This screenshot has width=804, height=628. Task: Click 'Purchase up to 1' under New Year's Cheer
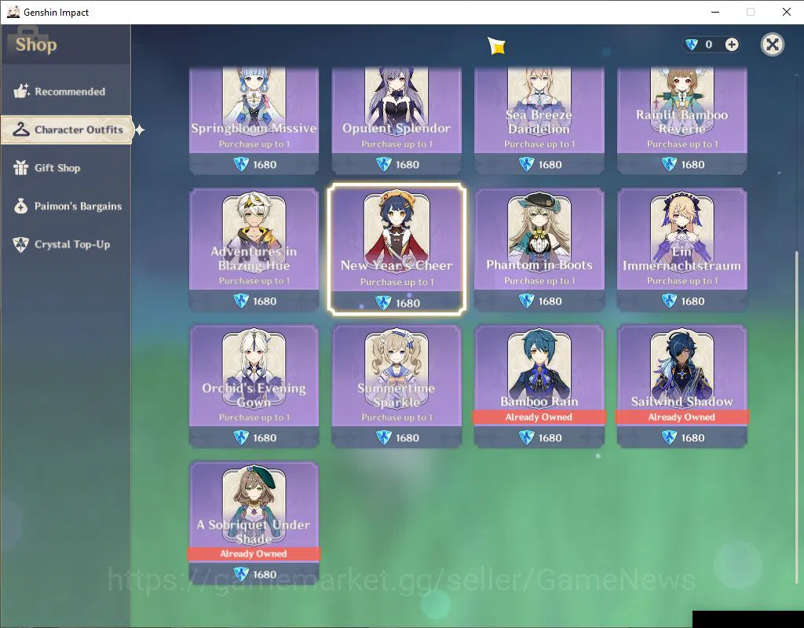[397, 282]
